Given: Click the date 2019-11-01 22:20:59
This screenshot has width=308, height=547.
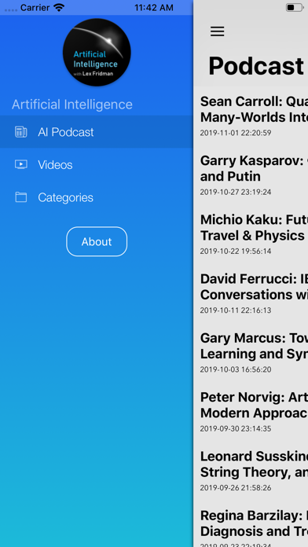Looking at the screenshot, I should pyautogui.click(x=236, y=133).
